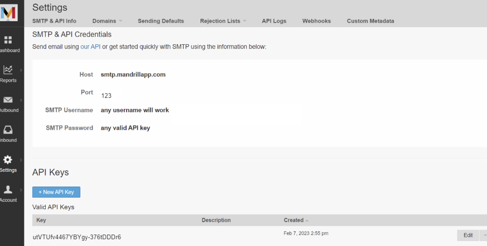Expand the Domains dropdown menu
Viewport: 487px width, 246px height.
[107, 21]
